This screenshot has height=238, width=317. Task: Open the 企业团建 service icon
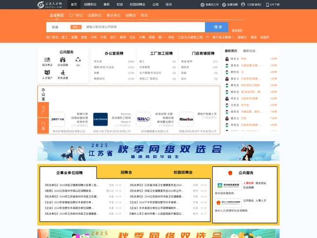63,59
